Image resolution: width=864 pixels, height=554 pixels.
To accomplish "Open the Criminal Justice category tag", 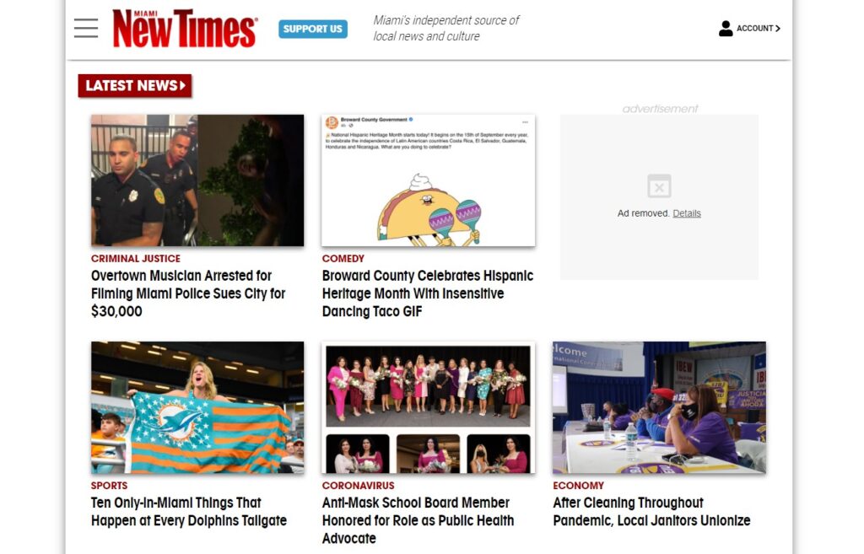I will coord(136,258).
